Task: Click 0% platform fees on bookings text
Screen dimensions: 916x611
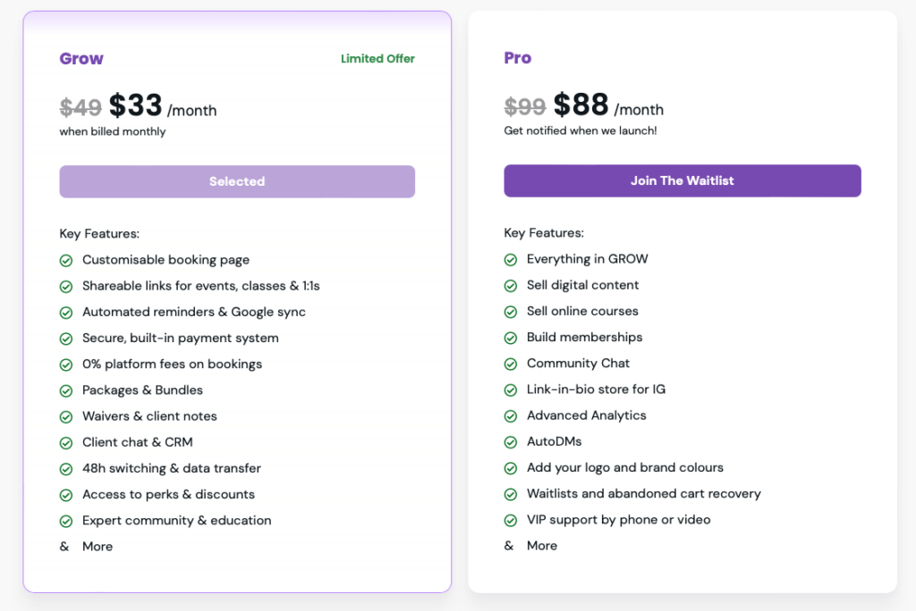Action: [x=173, y=364]
